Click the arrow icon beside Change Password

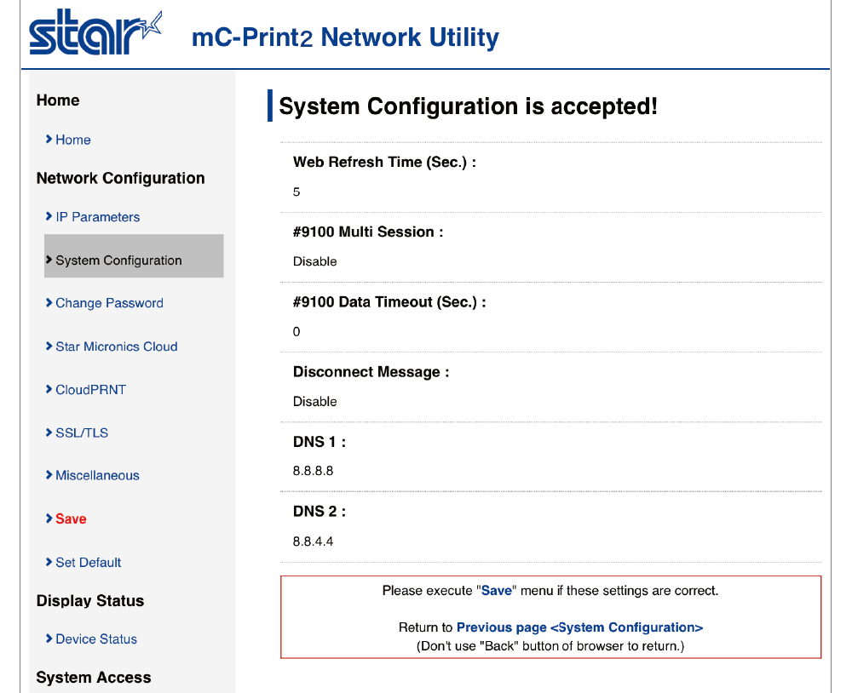(x=49, y=302)
